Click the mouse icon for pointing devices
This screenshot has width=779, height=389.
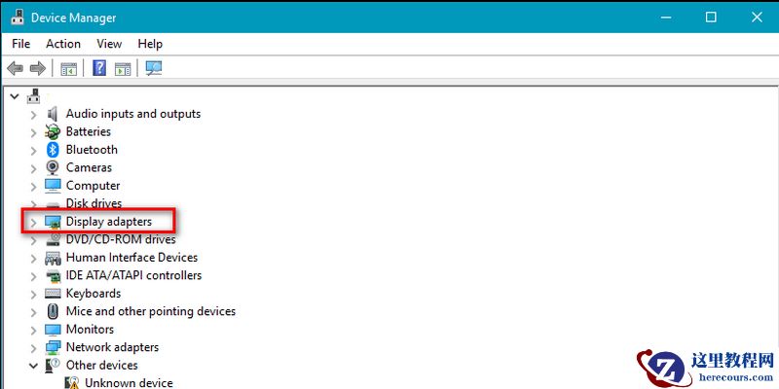point(53,311)
